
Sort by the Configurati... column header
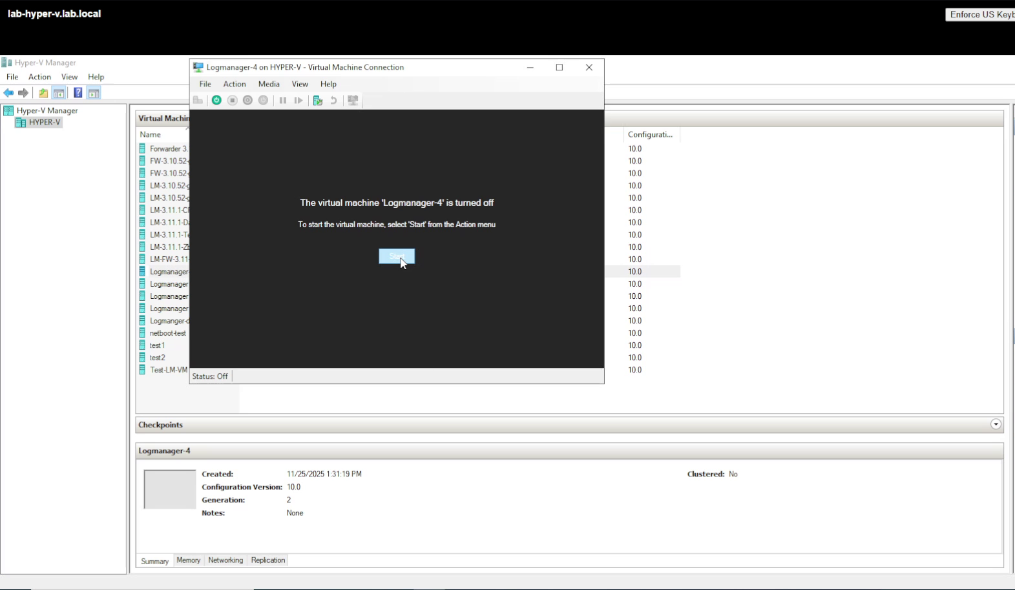point(651,134)
